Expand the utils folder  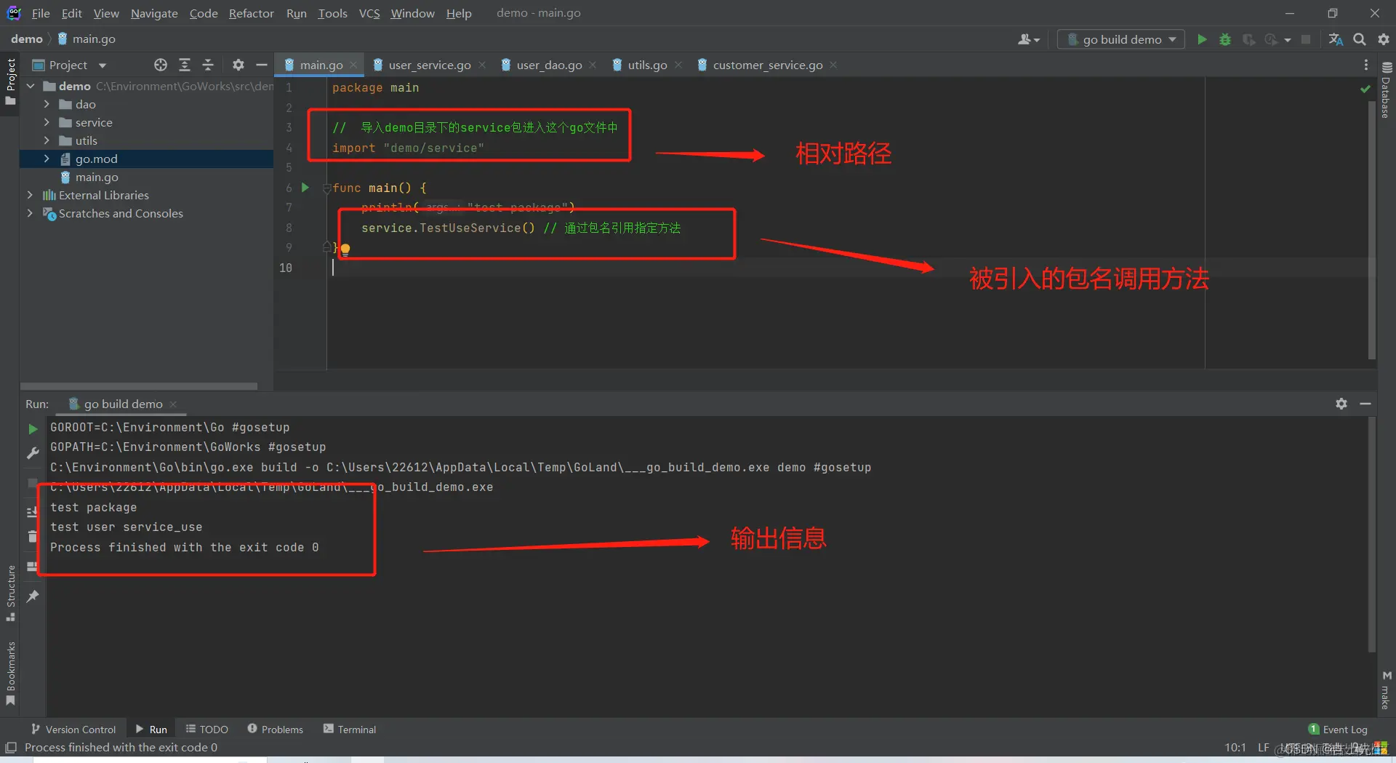coord(47,140)
